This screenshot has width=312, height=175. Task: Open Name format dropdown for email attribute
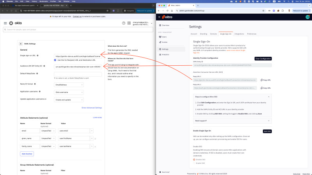click(x=48, y=131)
